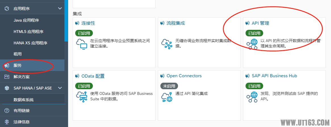This screenshot has height=127, width=331.
Task: Click the sidebar vertical scrollbar
Action: pos(66,20)
